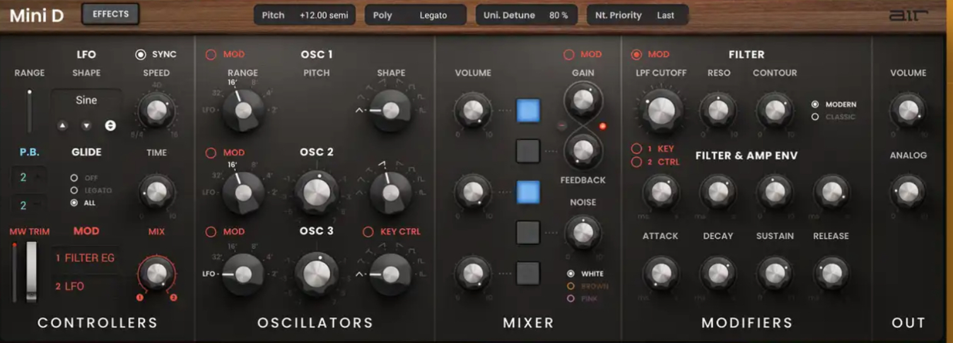Click the Noise level knob
This screenshot has height=343, width=953.
583,233
